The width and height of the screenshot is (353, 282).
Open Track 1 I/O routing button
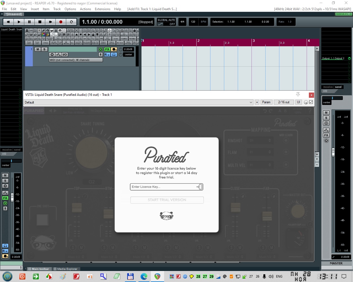[x=65, y=55]
